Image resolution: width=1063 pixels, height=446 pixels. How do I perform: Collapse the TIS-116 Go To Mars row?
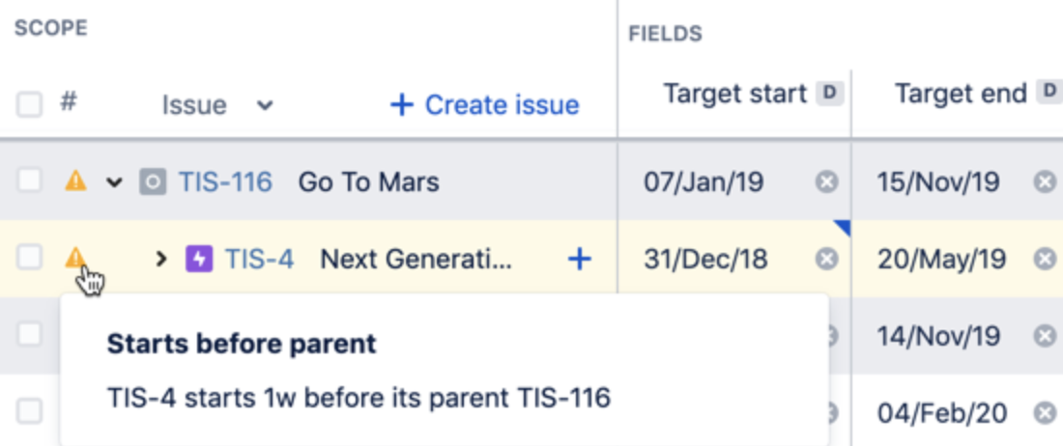(x=115, y=182)
